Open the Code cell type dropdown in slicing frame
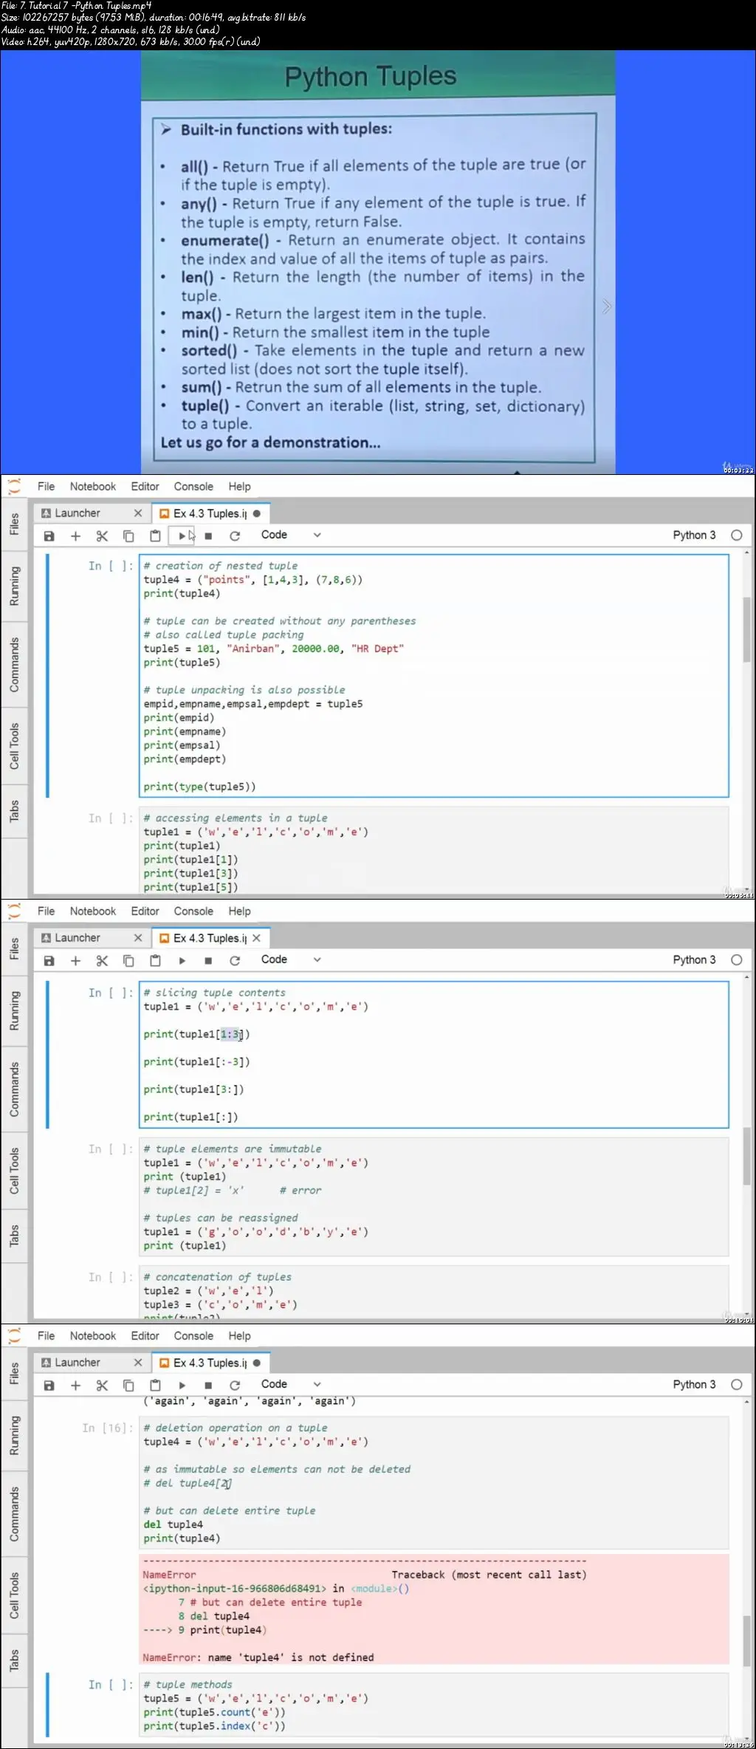756x1749 pixels. point(291,959)
